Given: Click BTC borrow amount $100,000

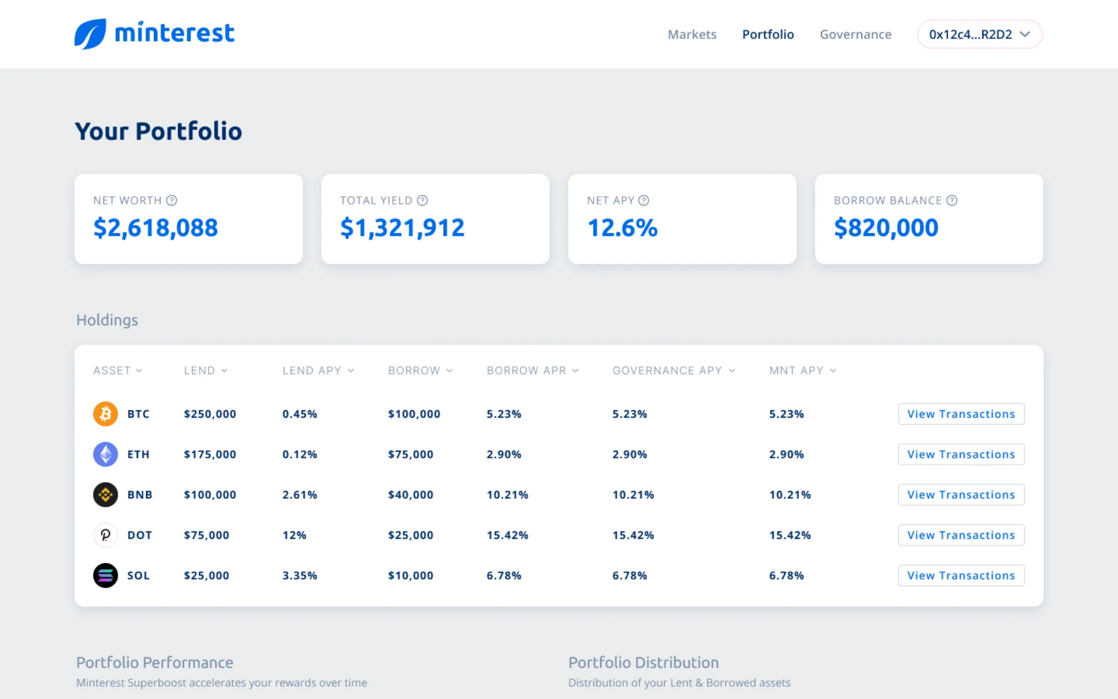Looking at the screenshot, I should tap(414, 414).
